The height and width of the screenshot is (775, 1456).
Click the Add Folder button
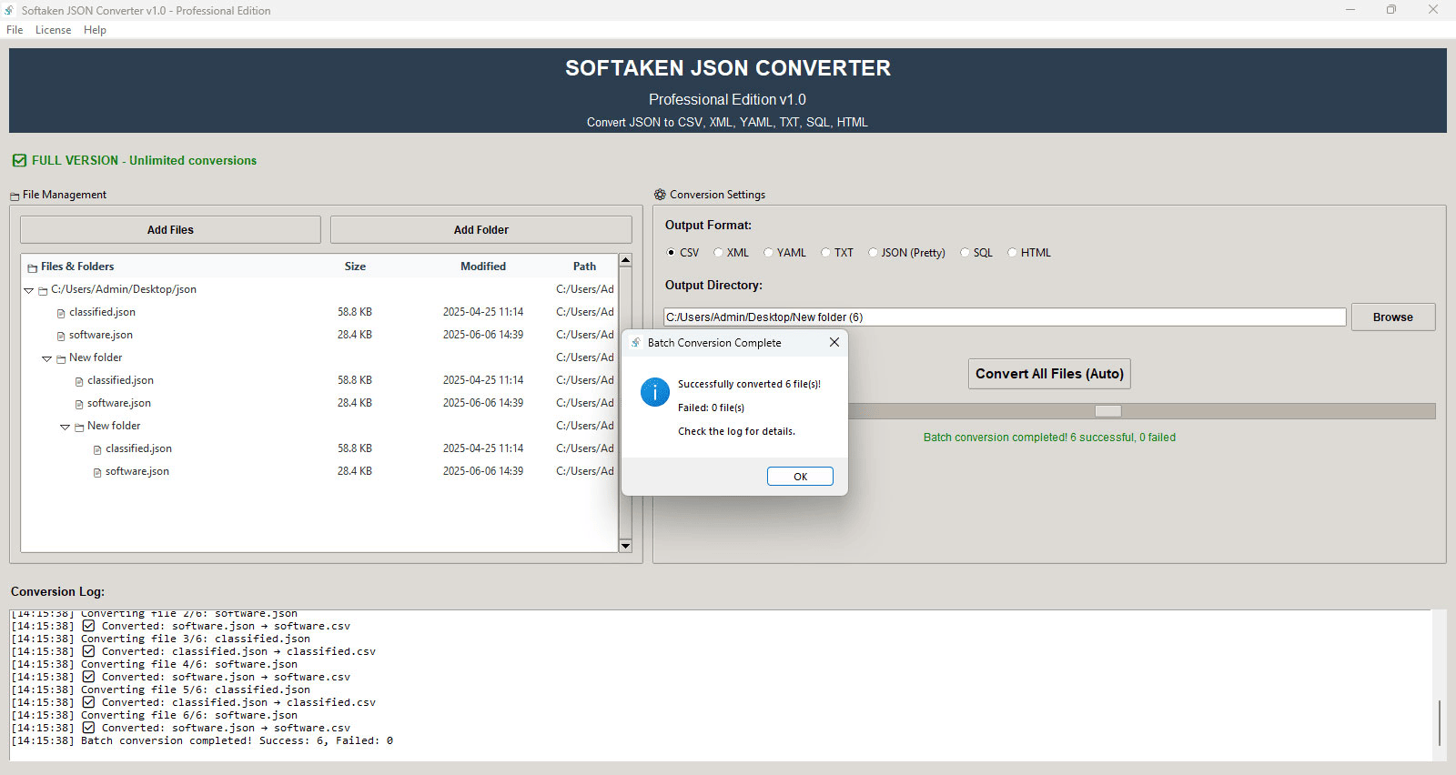481,230
